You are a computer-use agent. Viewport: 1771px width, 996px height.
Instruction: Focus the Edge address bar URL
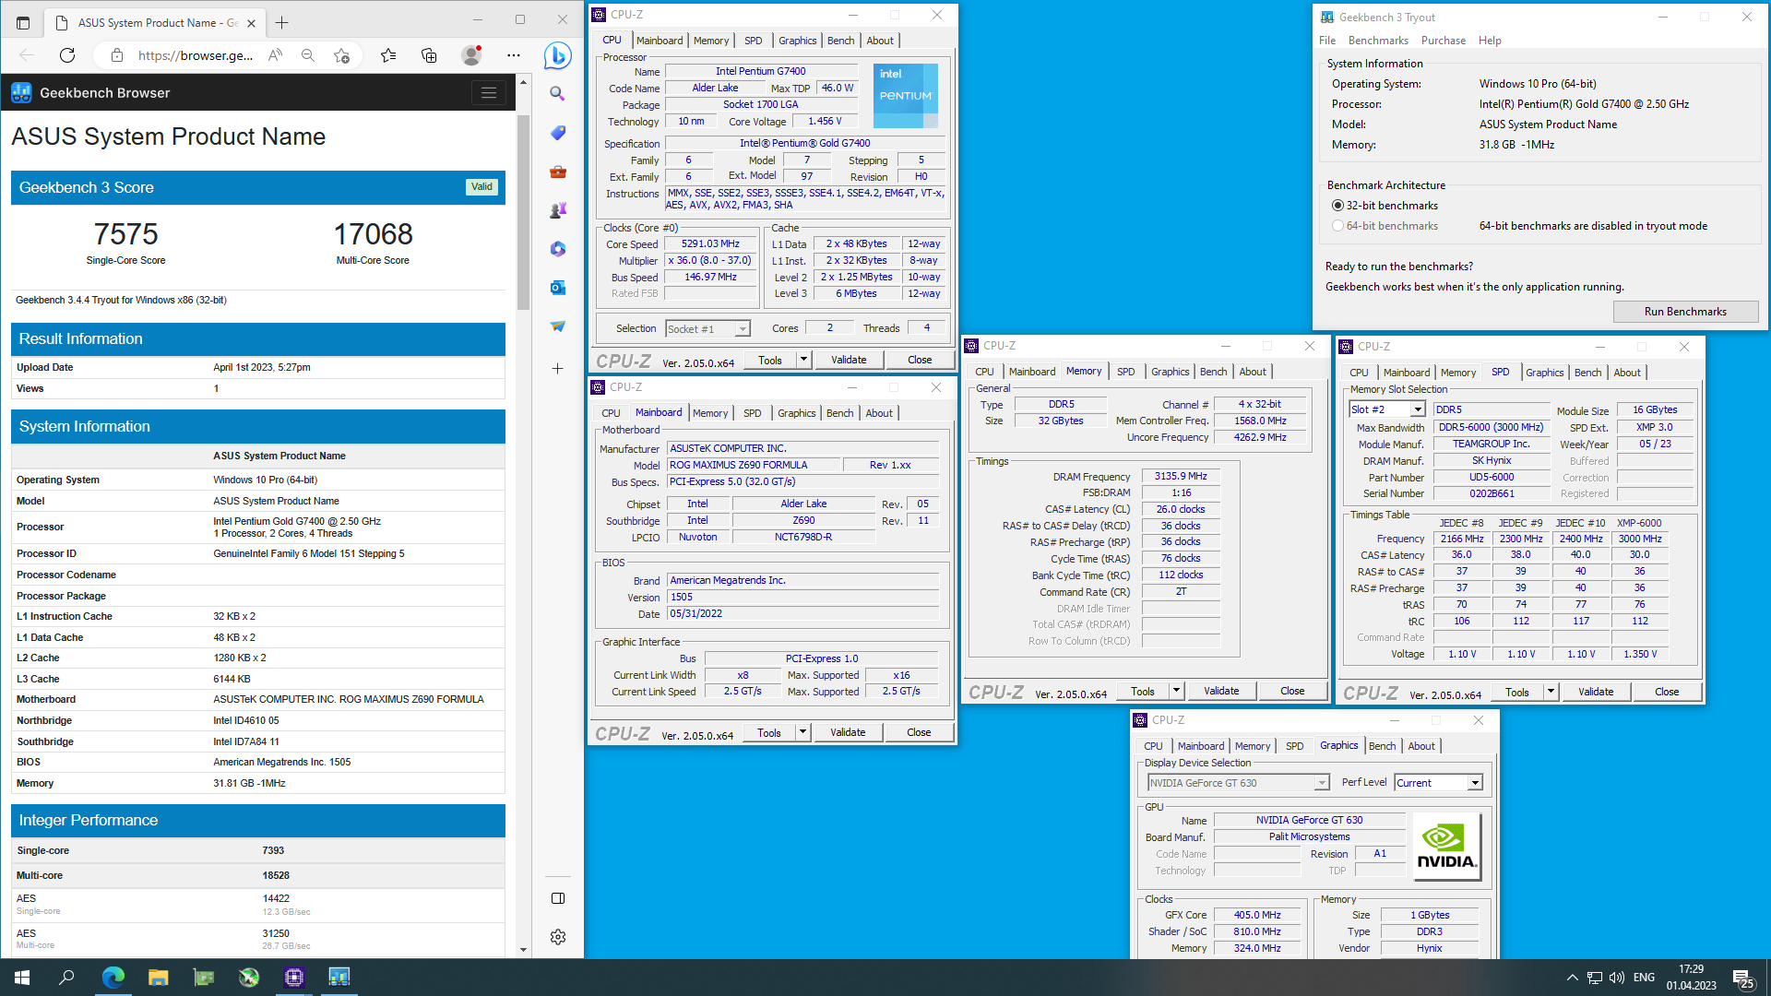tap(196, 55)
